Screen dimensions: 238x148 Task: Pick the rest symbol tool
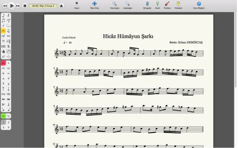click(9, 15)
